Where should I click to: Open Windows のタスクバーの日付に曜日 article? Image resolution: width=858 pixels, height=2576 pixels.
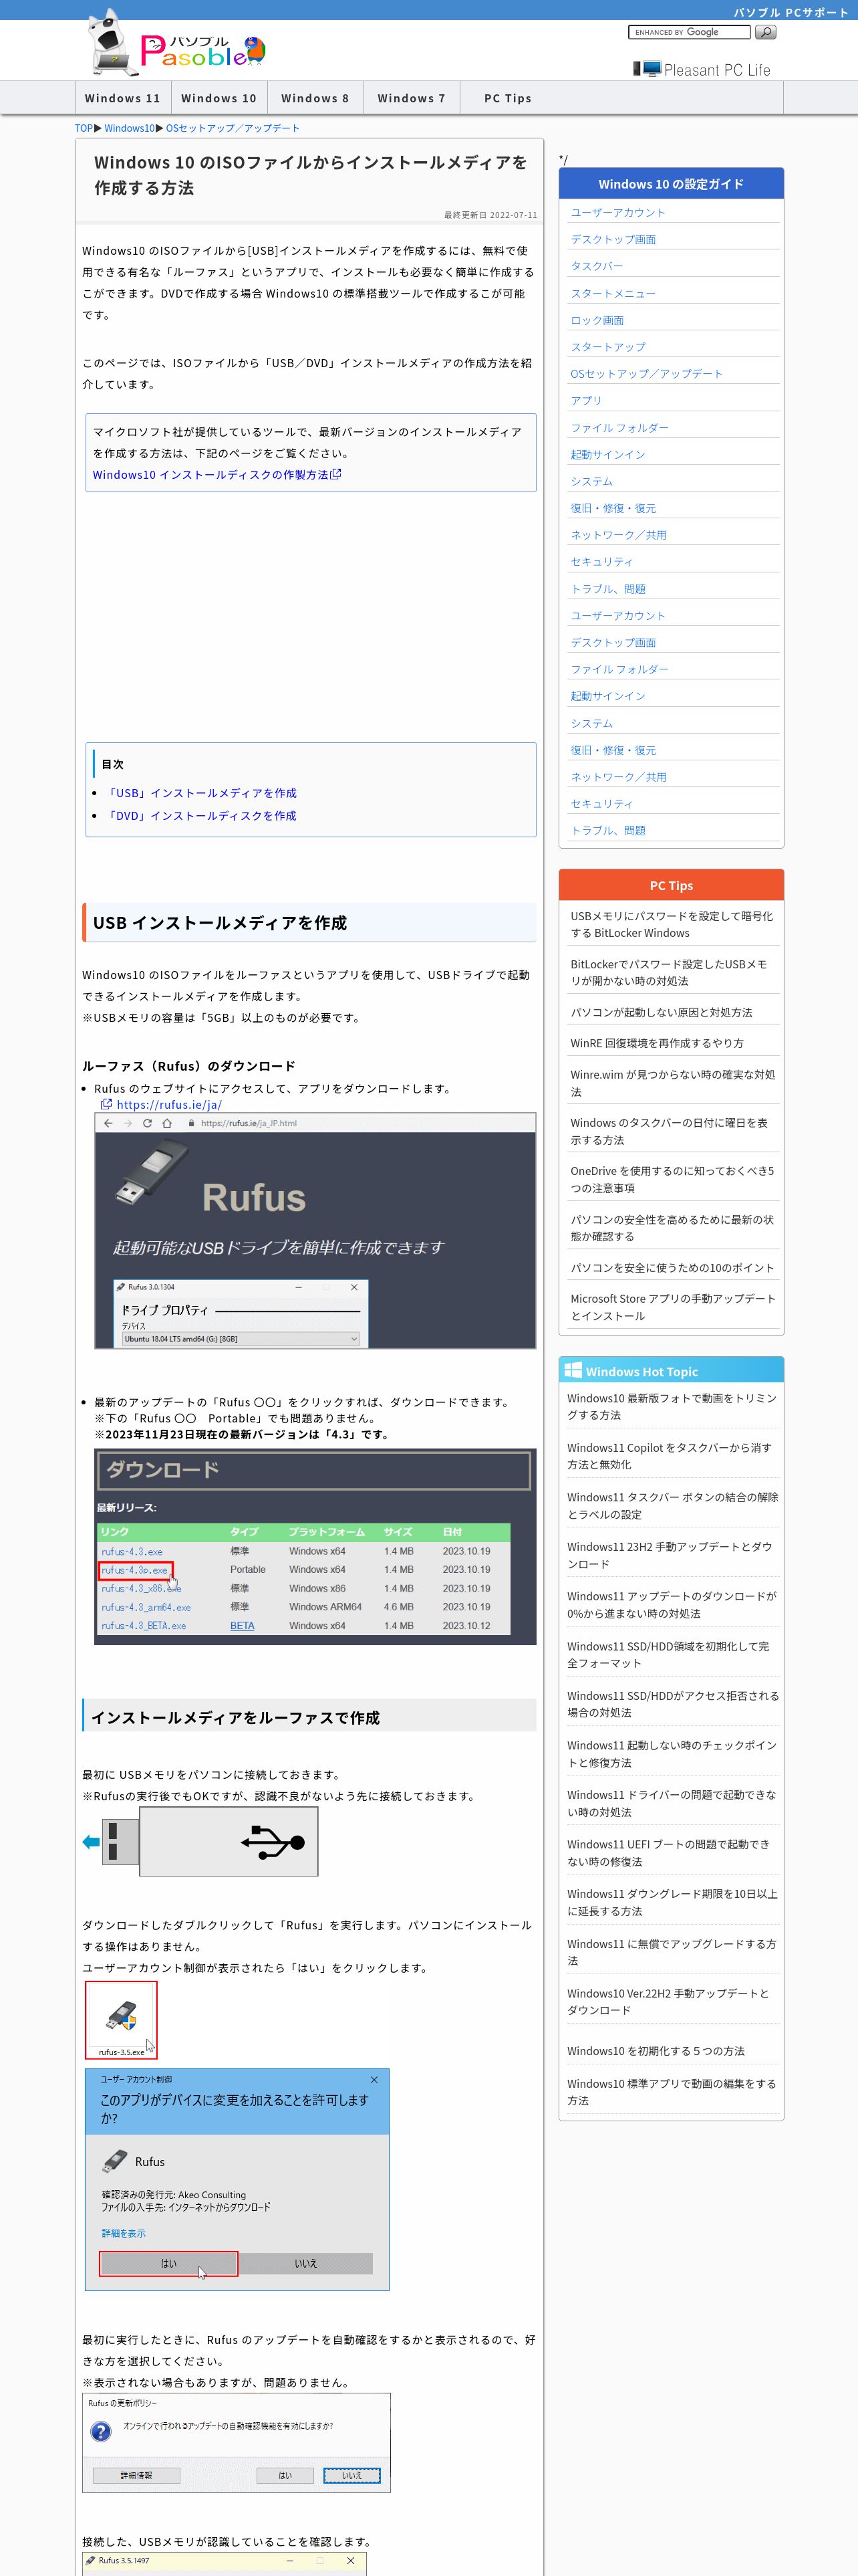669,1131
